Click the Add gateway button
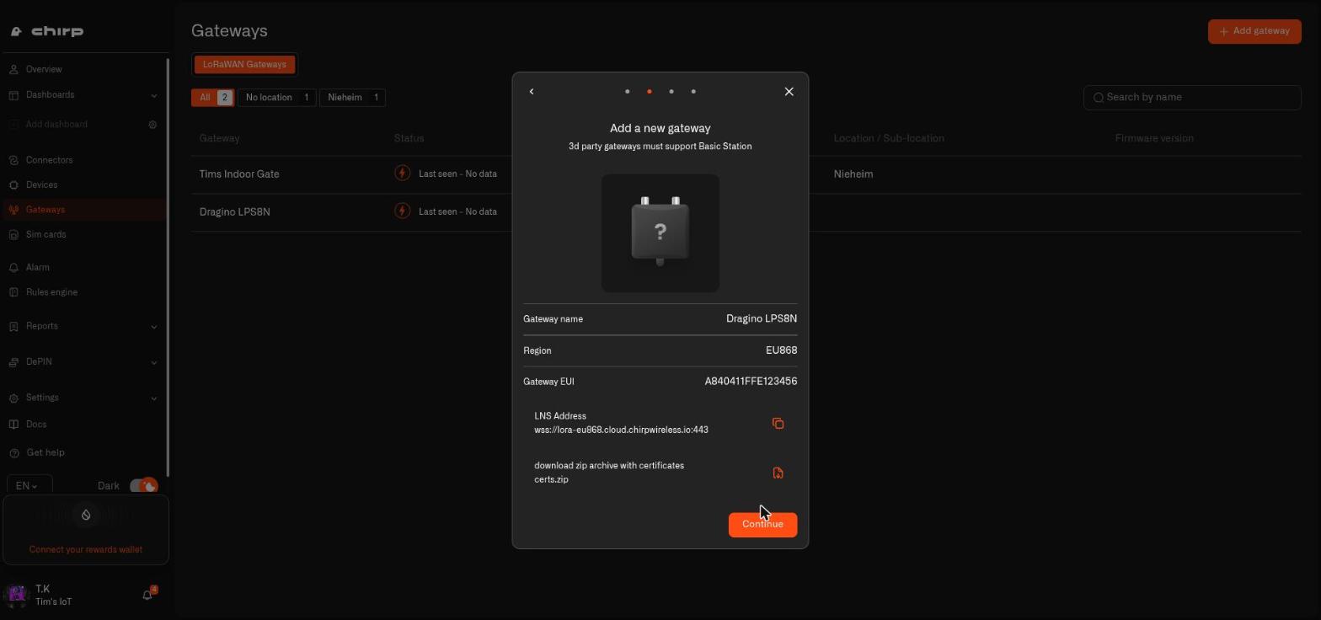 click(1254, 31)
